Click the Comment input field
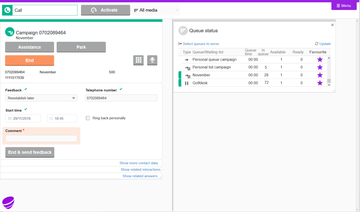Screen dimensions: 360x212 click(41, 139)
